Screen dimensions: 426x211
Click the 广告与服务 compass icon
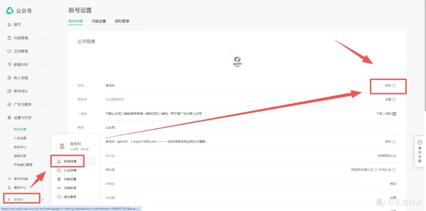click(9, 104)
